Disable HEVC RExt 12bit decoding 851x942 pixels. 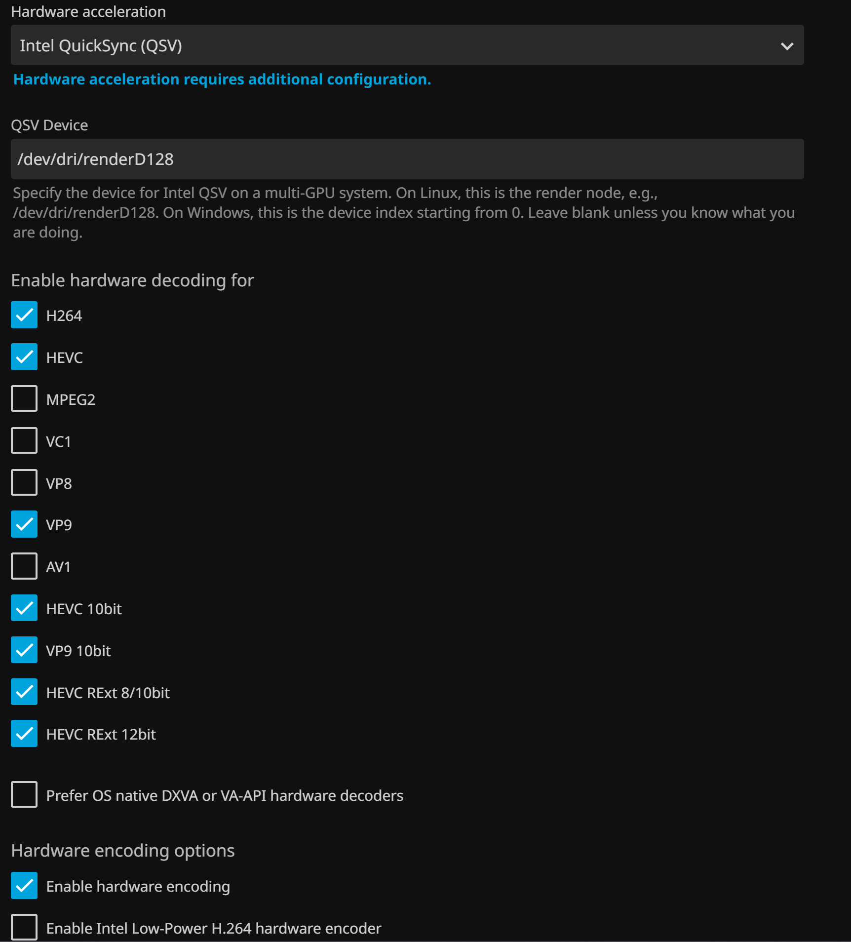(24, 734)
